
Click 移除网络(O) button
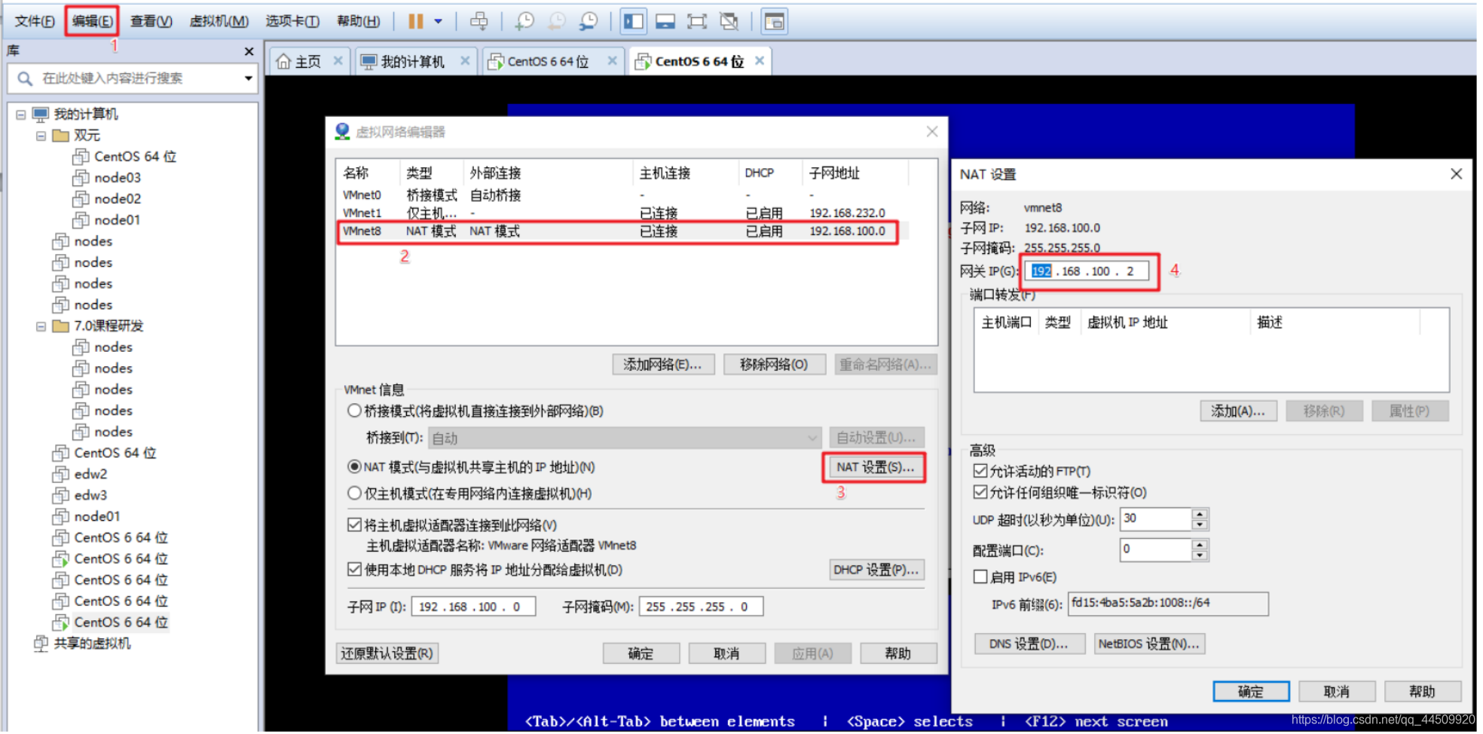click(774, 365)
